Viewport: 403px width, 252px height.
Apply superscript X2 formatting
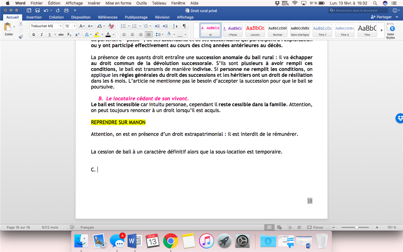click(77, 35)
